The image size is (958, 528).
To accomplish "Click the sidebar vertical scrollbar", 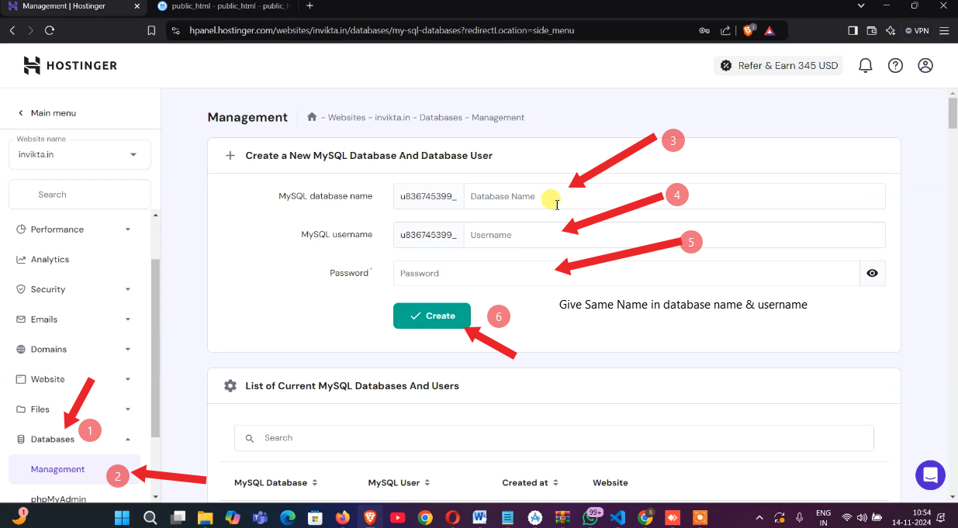I will [x=155, y=349].
